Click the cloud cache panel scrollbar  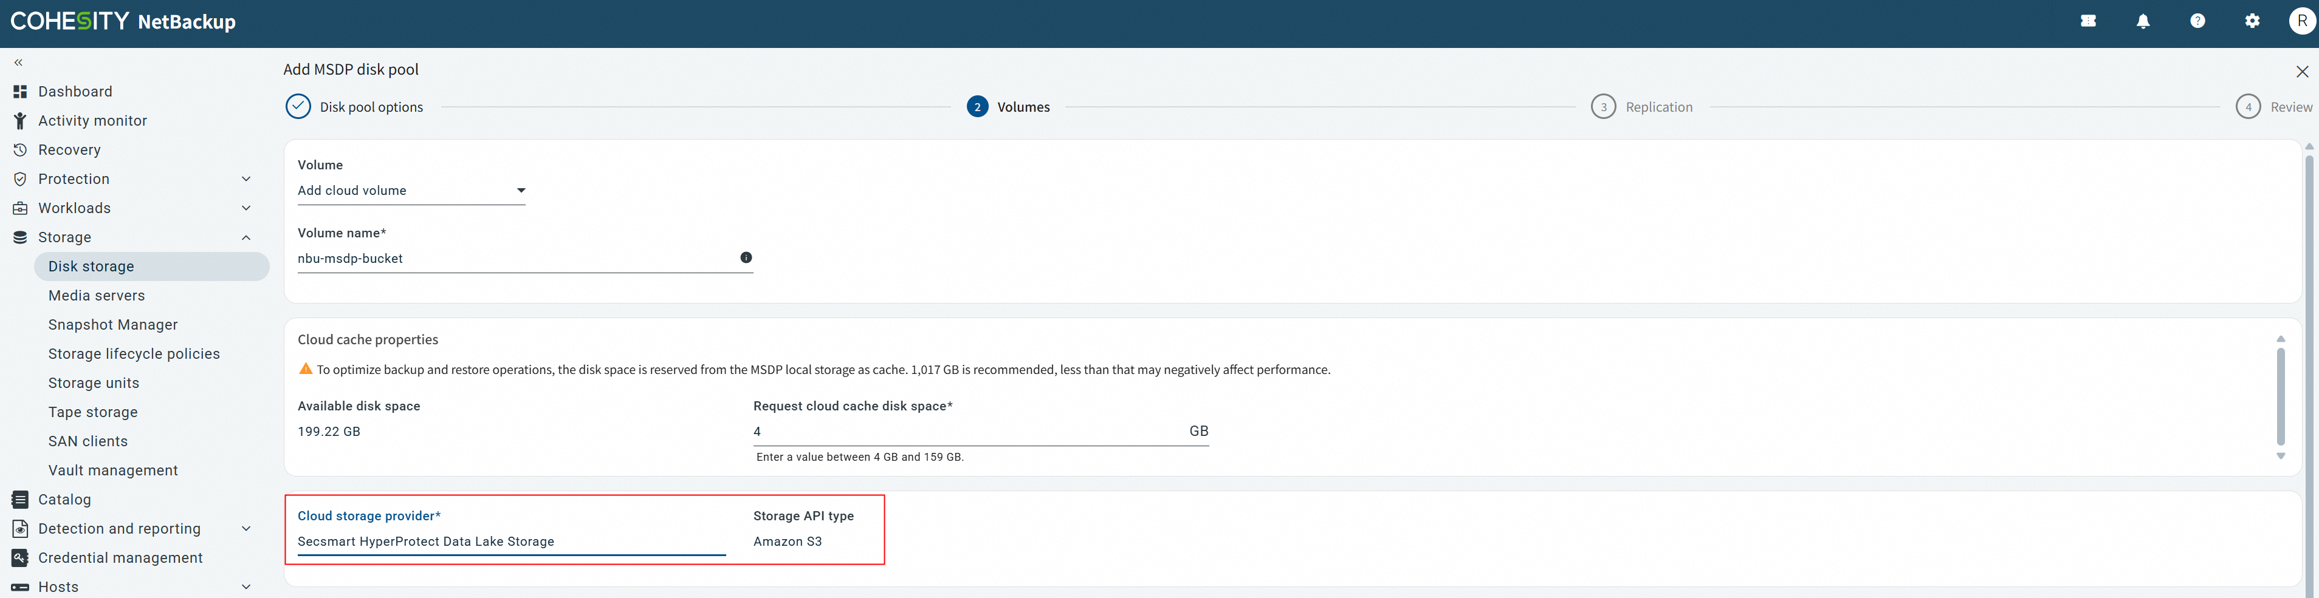pyautogui.click(x=2280, y=396)
